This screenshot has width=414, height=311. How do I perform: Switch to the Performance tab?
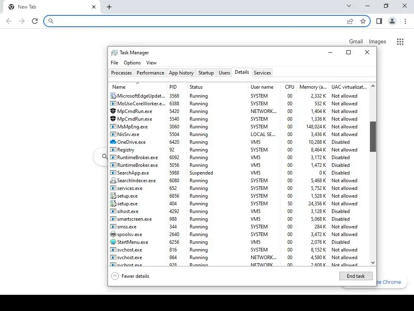[150, 73]
